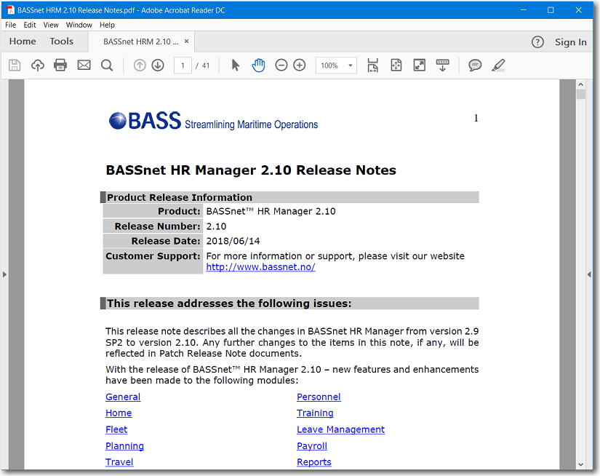600x476 pixels.
Task: Open the Help question mark icon
Action: [x=537, y=42]
